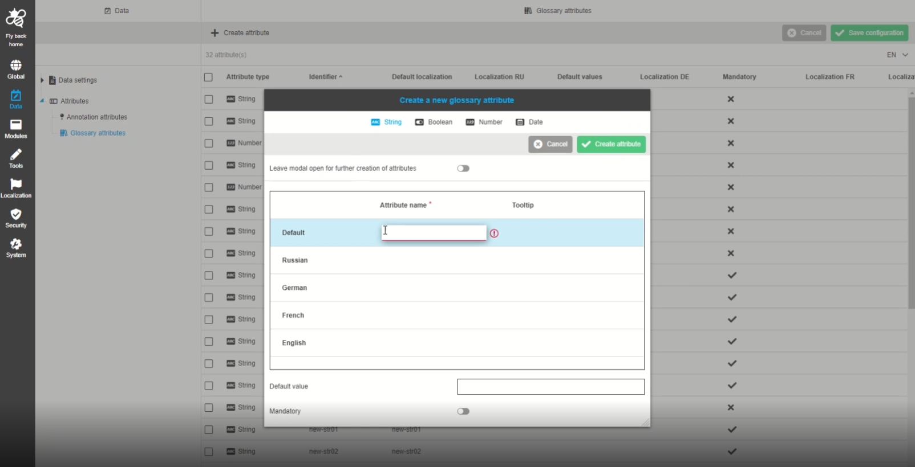The image size is (915, 467).
Task: Expand the Data settings tree node
Action: pos(42,80)
